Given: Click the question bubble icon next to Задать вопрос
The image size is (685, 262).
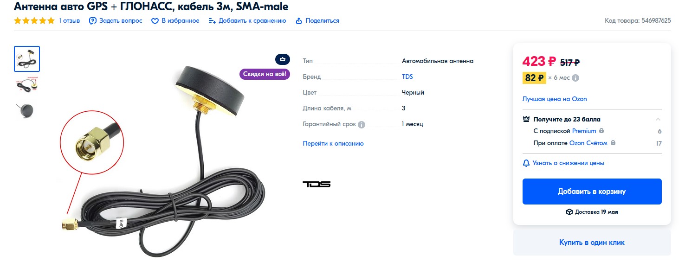Looking at the screenshot, I should coord(93,21).
